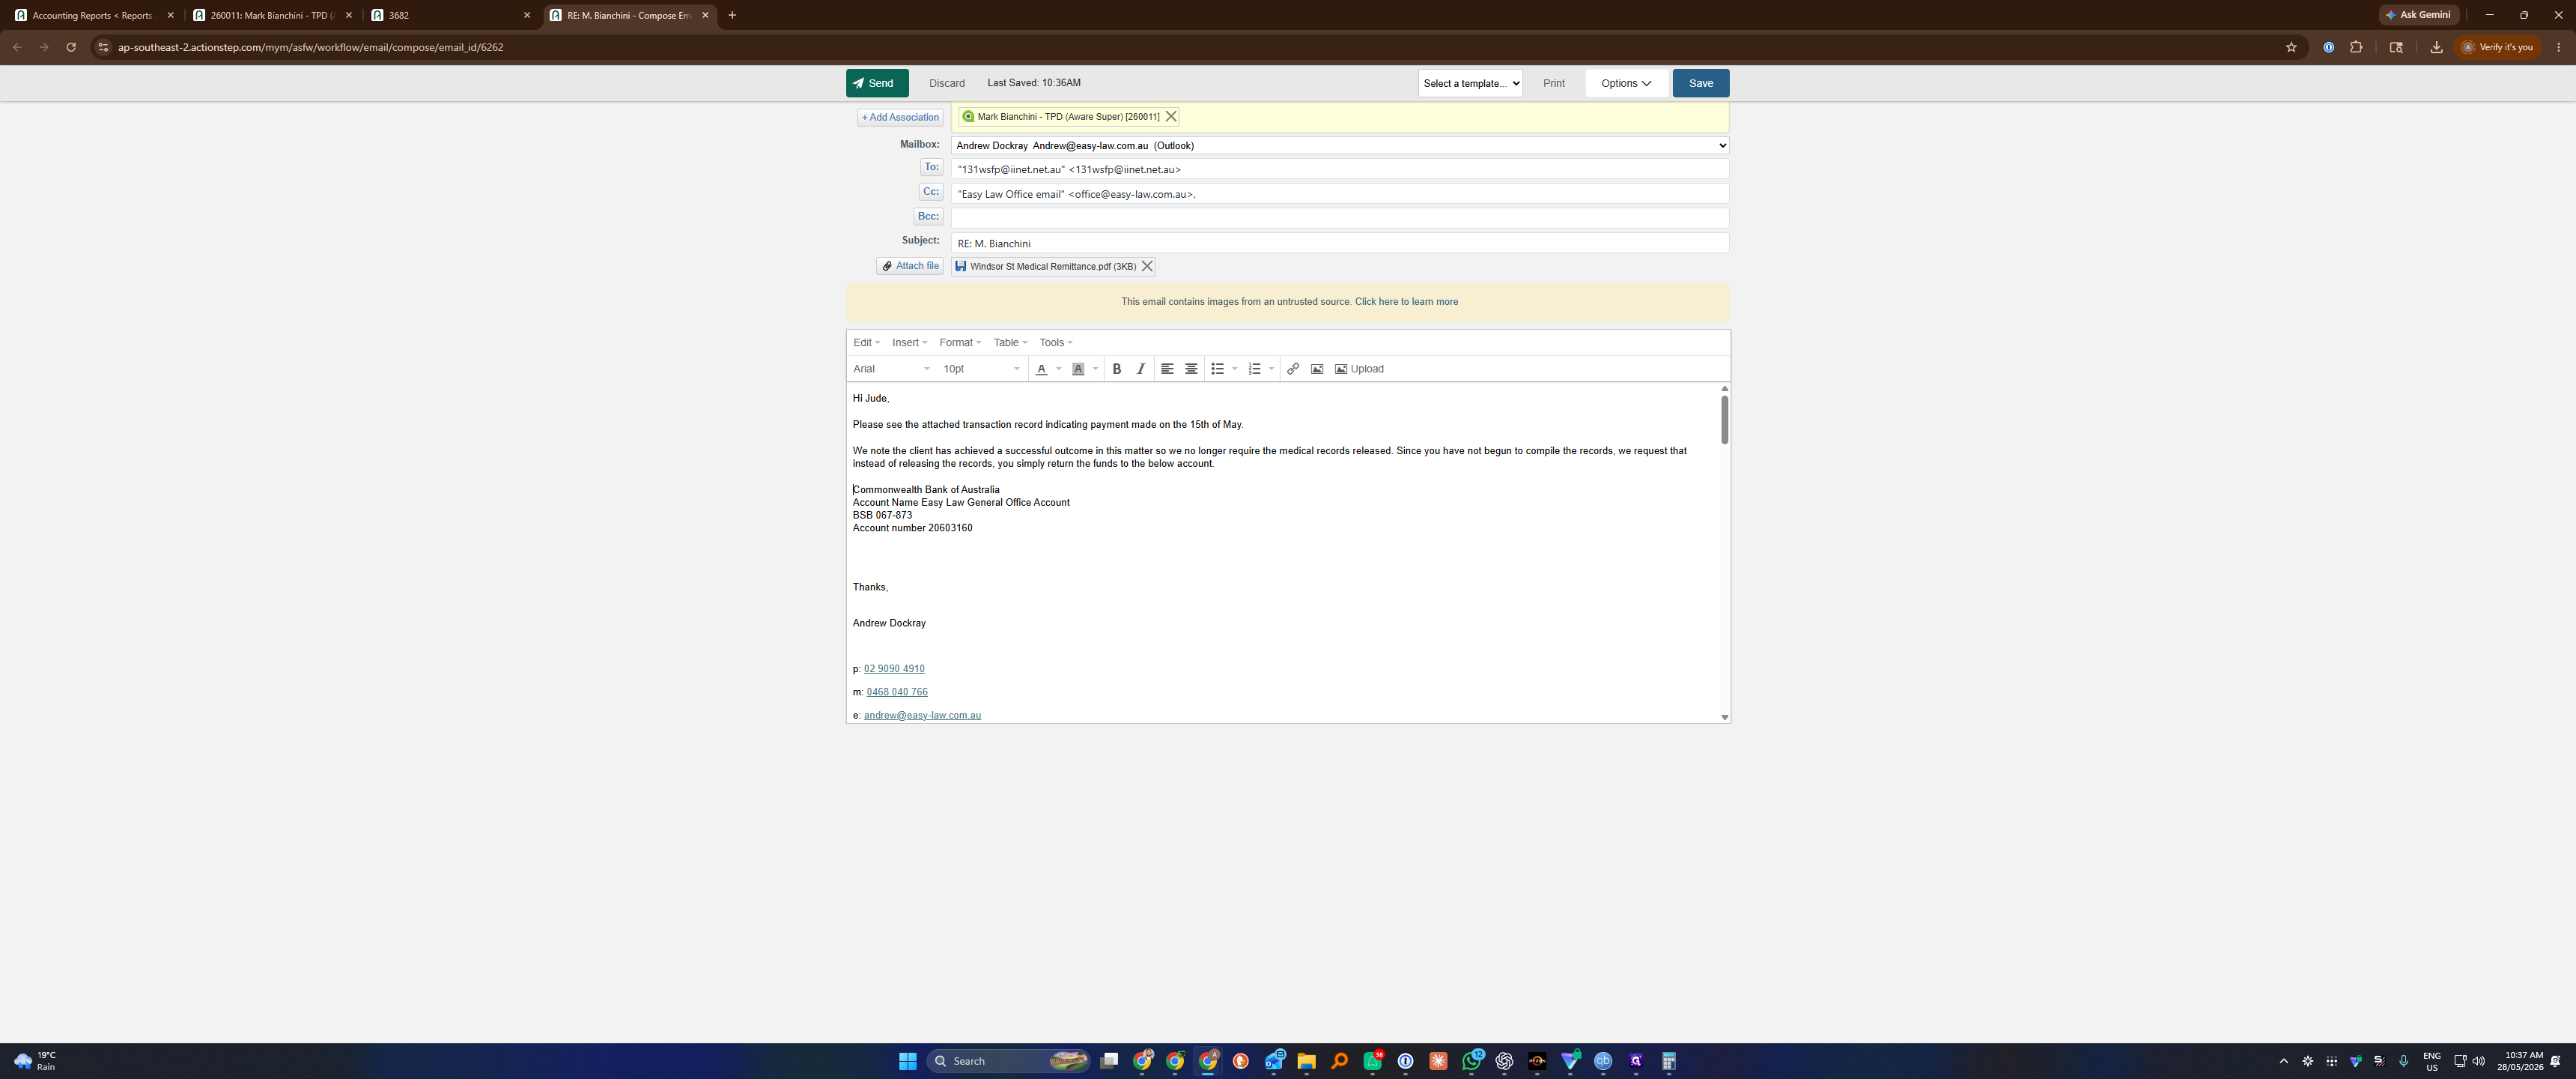Switch to the 3682 browser tab

pos(449,15)
